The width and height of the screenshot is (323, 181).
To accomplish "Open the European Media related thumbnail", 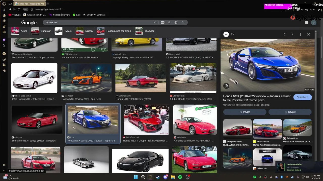I will (x=237, y=129).
